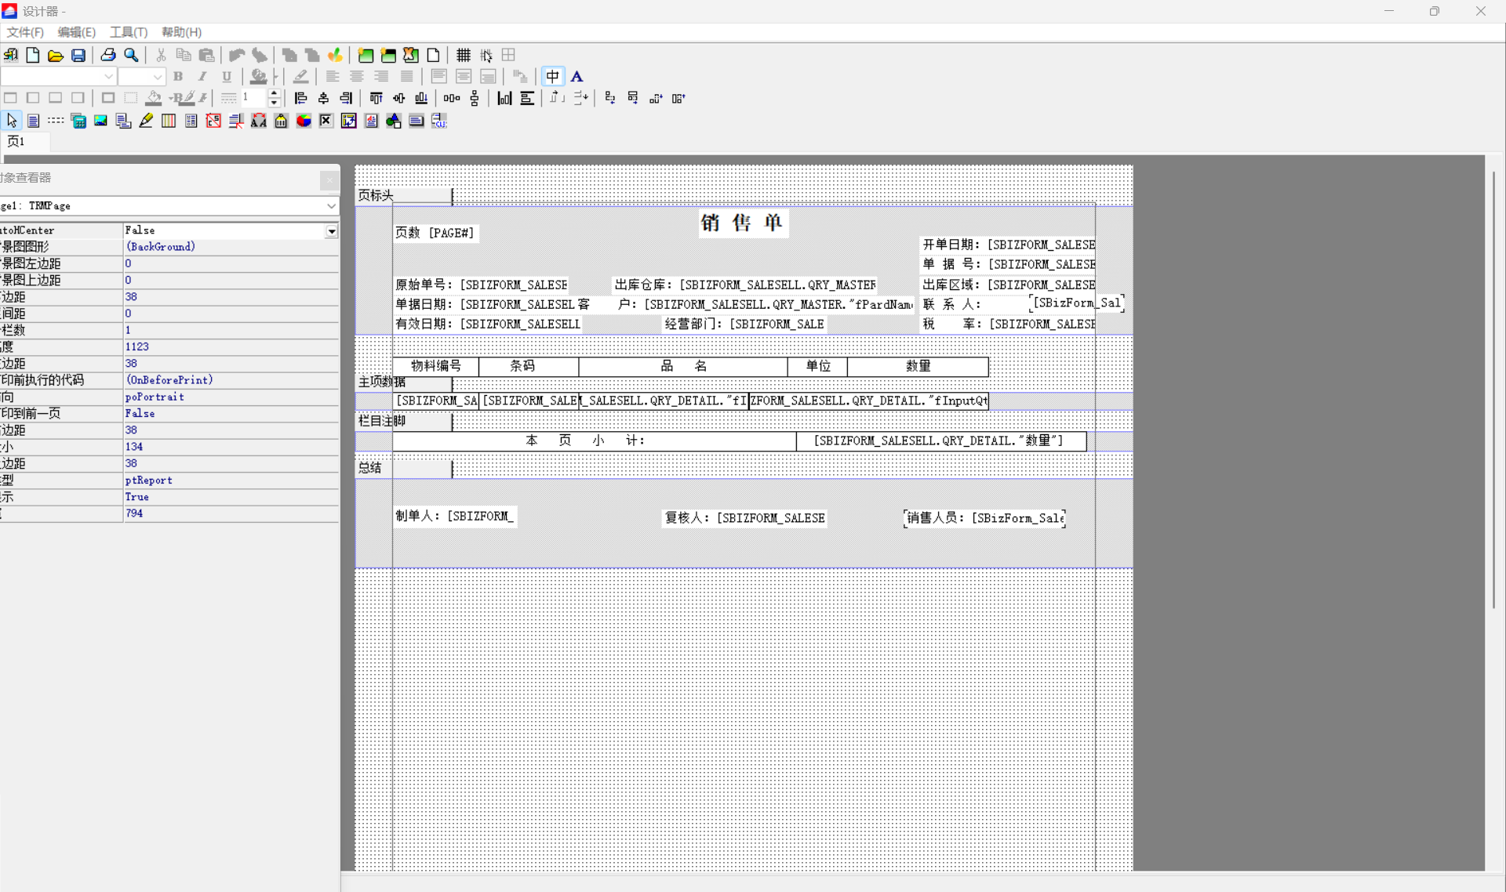
Task: Toggle grid display
Action: click(464, 55)
